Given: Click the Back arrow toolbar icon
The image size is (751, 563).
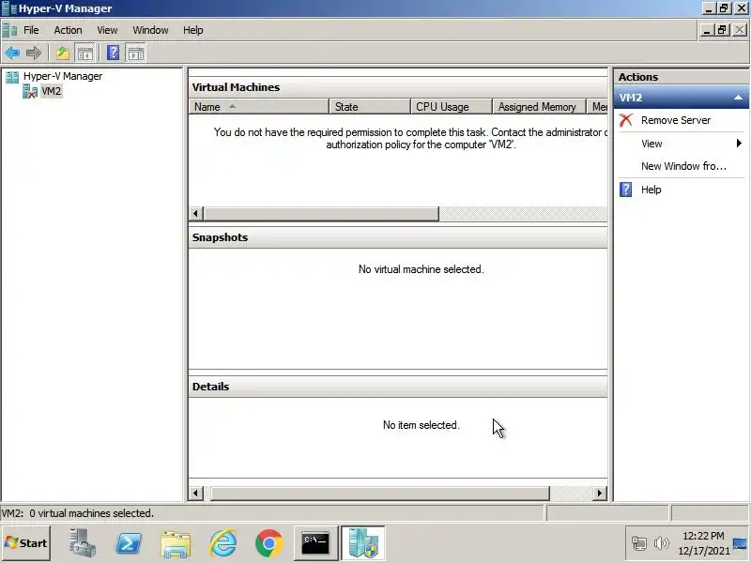Looking at the screenshot, I should [x=12, y=53].
